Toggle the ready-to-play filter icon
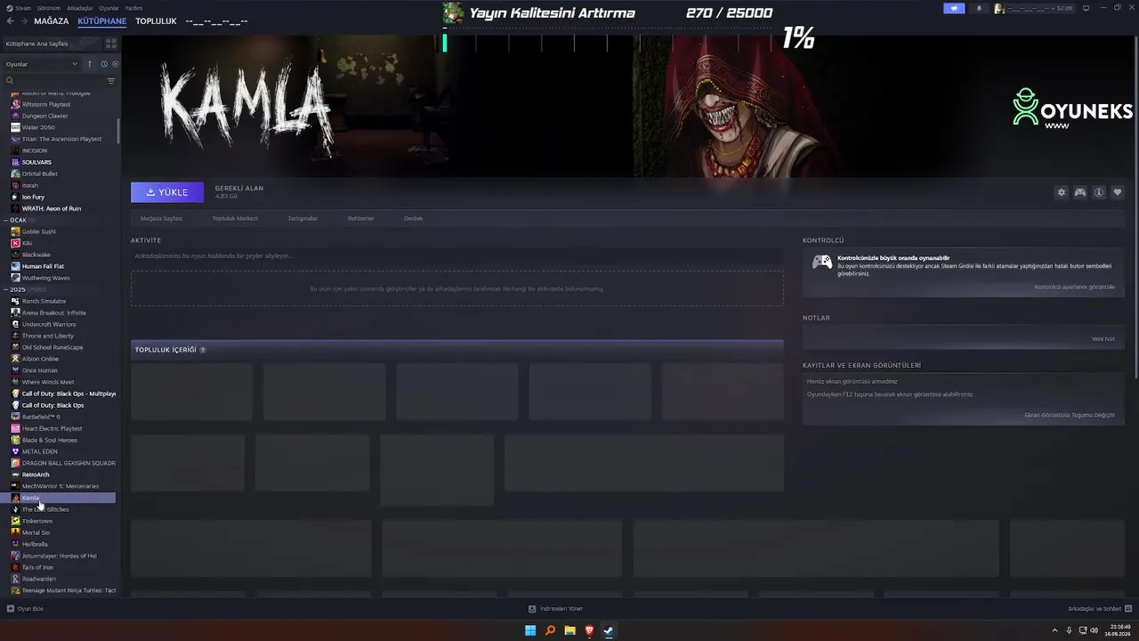1139x641 pixels. click(115, 64)
